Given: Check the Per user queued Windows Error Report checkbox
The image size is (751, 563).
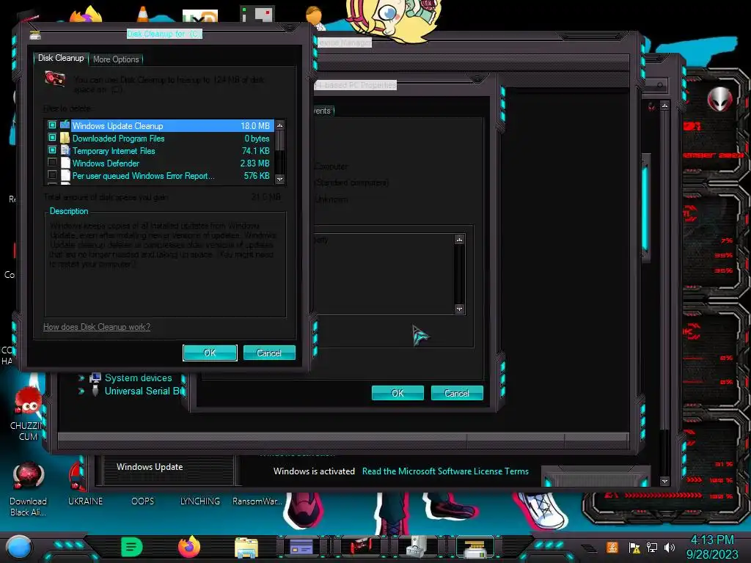Looking at the screenshot, I should [x=52, y=174].
